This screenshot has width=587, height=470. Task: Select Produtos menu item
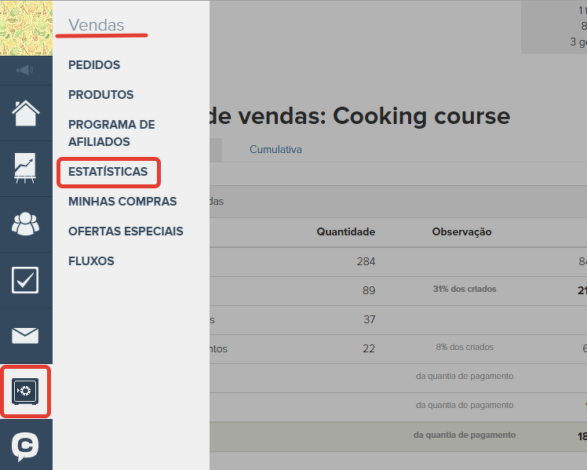click(x=100, y=95)
